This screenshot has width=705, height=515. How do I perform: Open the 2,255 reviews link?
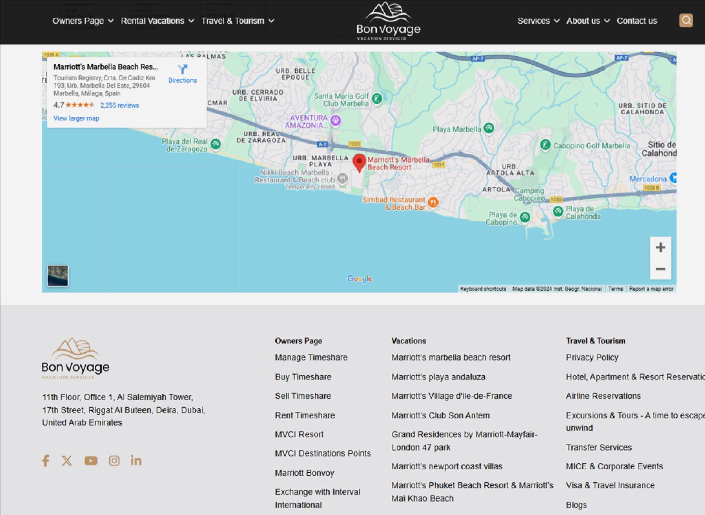119,105
